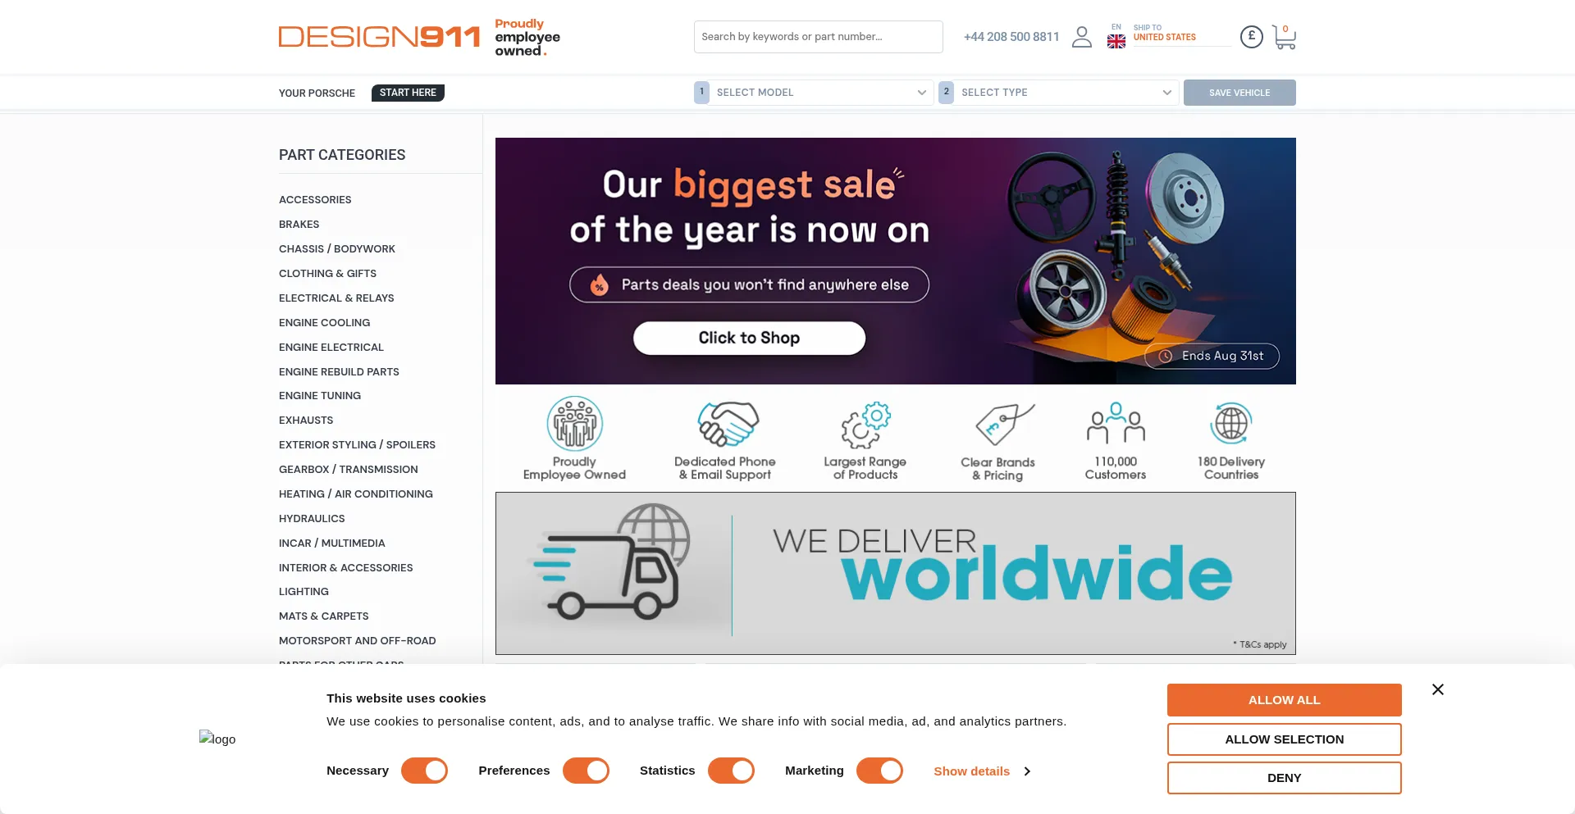Open the Brakes category
Viewport: 1575px width, 814px height.
coord(299,225)
